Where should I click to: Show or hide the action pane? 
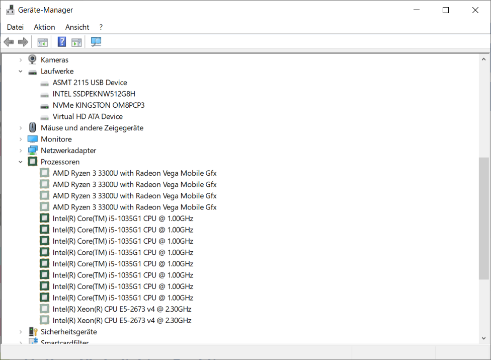[x=76, y=42]
